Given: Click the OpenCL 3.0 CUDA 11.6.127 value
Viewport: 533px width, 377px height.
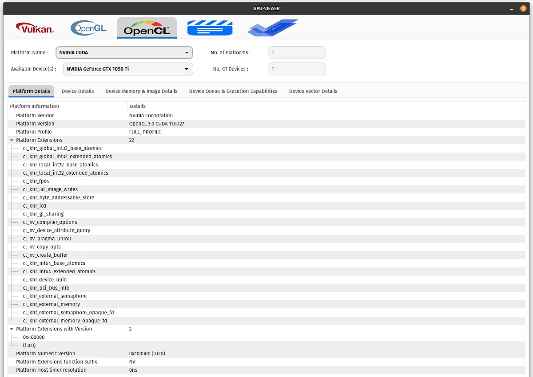Looking at the screenshot, I should coord(156,124).
